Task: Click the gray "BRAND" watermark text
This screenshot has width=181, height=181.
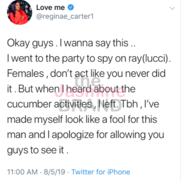Action: (x=90, y=106)
